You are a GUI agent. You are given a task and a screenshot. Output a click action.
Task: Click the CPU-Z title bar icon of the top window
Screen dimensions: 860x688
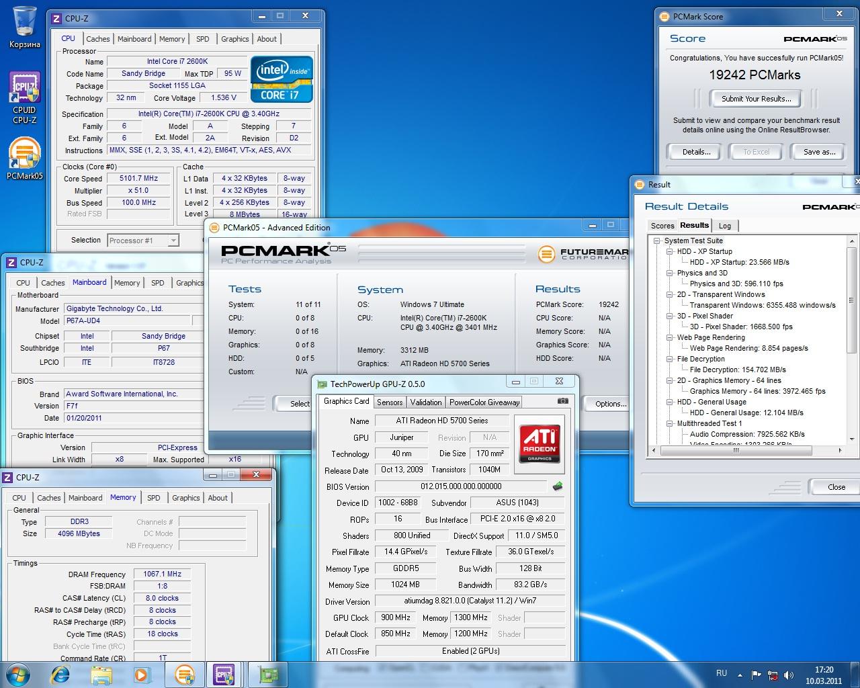57,19
